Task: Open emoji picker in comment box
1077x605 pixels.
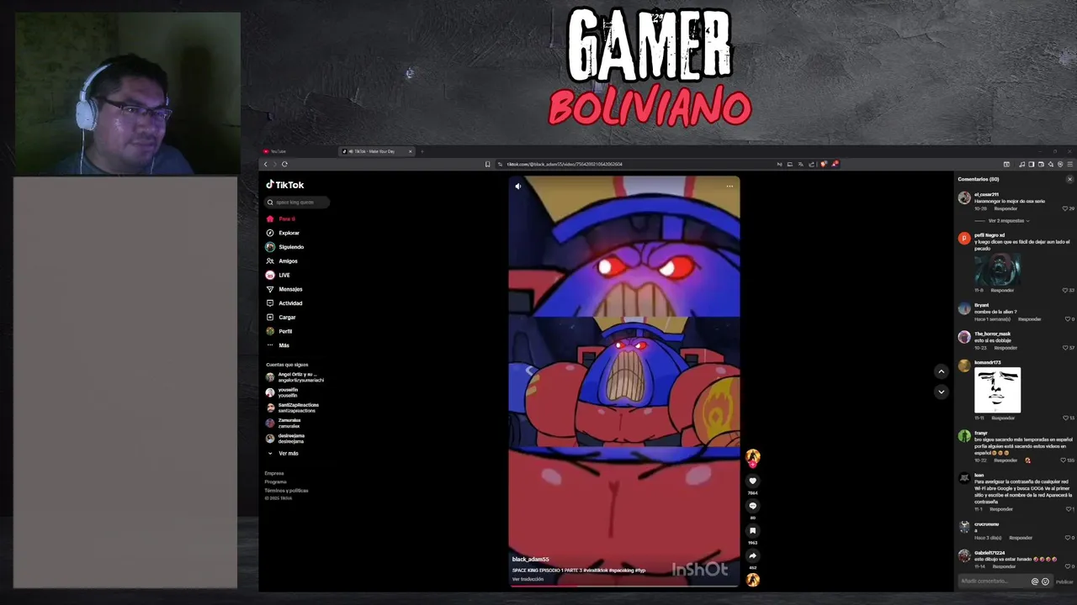Action: [x=1045, y=581]
